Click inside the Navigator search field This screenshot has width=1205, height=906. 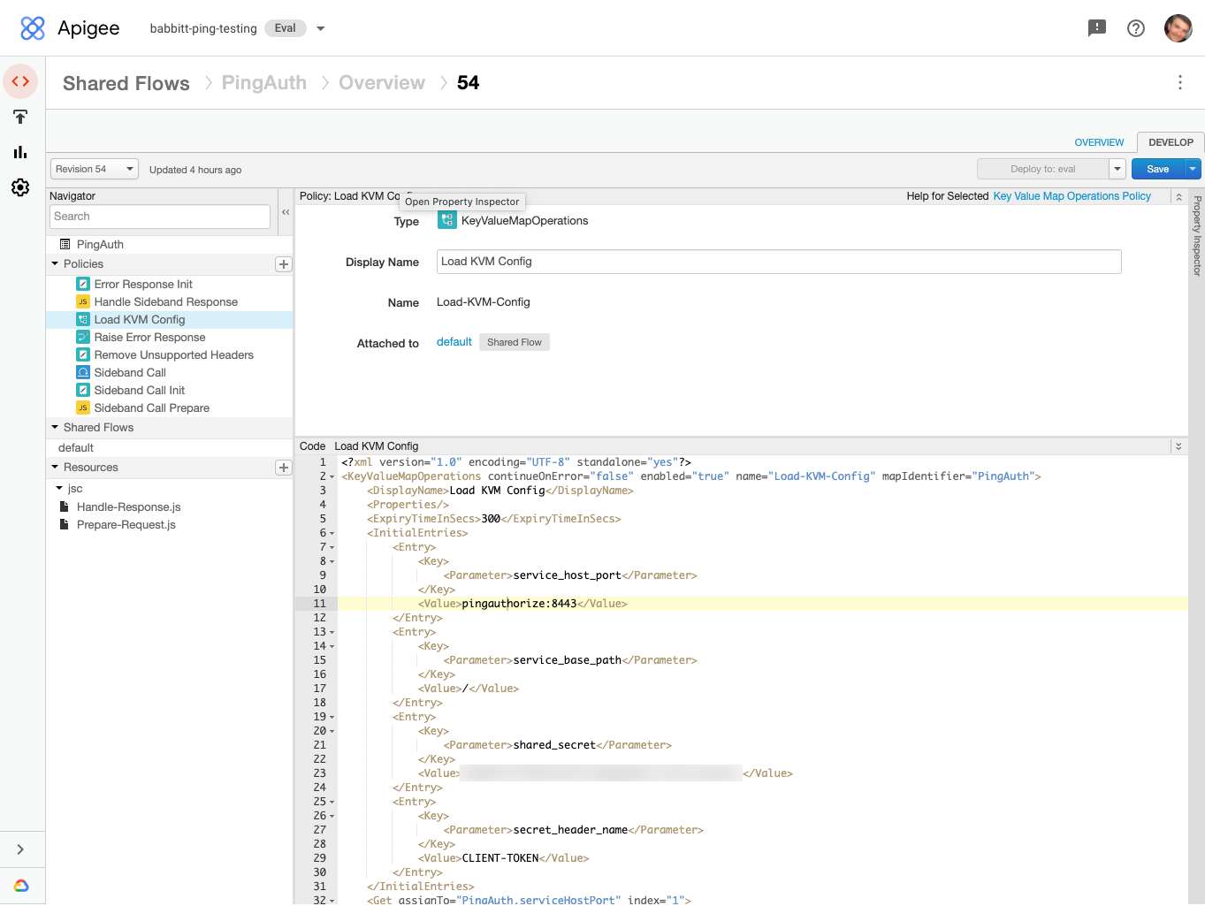pyautogui.click(x=159, y=216)
